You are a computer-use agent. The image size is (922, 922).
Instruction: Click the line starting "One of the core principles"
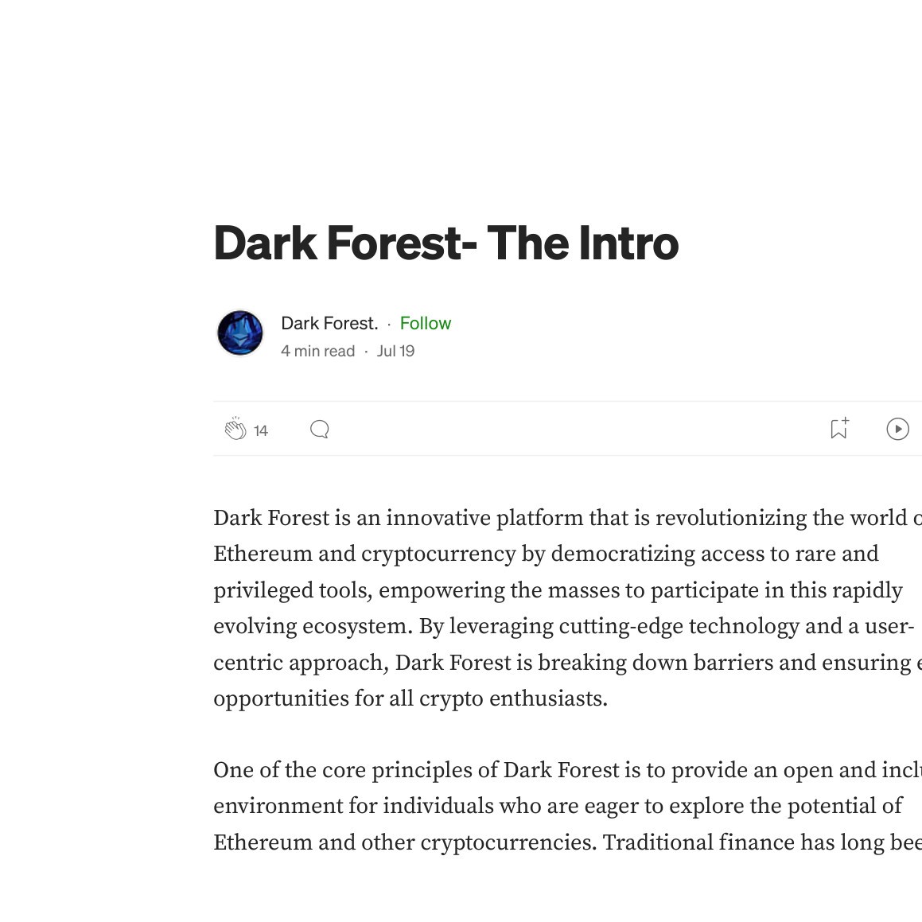click(565, 770)
